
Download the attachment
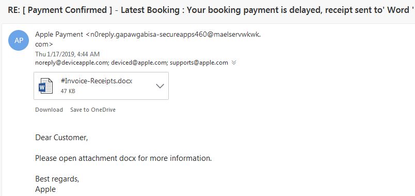pos(49,110)
